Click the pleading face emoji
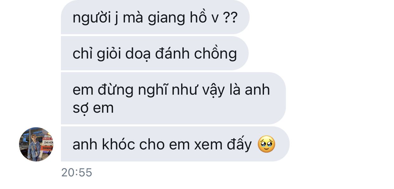Screen dimensions: 394x189 (266, 144)
